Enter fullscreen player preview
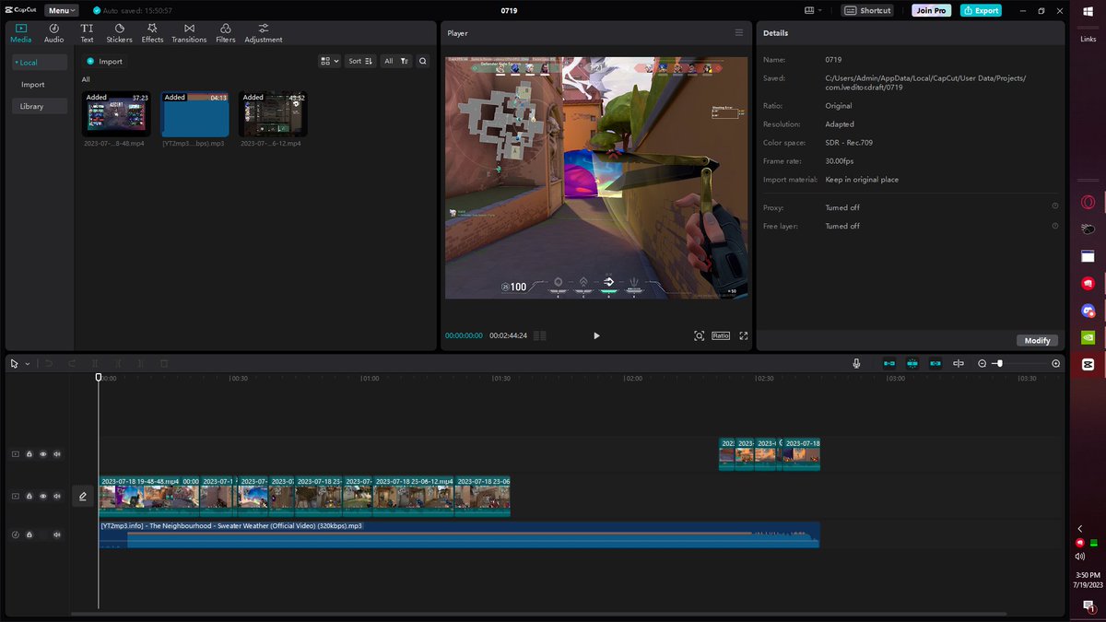This screenshot has width=1106, height=622. (744, 335)
